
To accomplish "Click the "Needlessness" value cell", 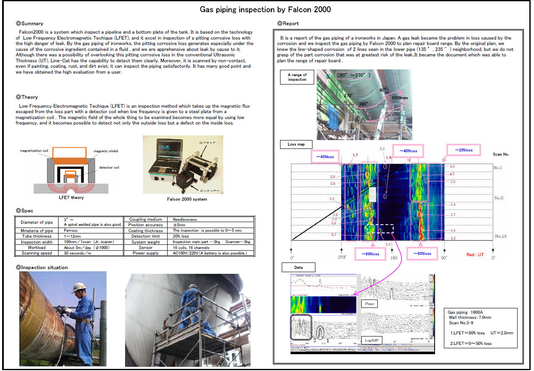I will point(211,220).
